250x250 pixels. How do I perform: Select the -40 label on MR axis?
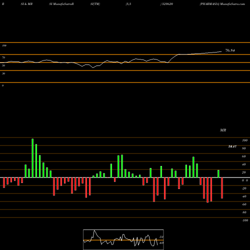(x=244, y=196)
